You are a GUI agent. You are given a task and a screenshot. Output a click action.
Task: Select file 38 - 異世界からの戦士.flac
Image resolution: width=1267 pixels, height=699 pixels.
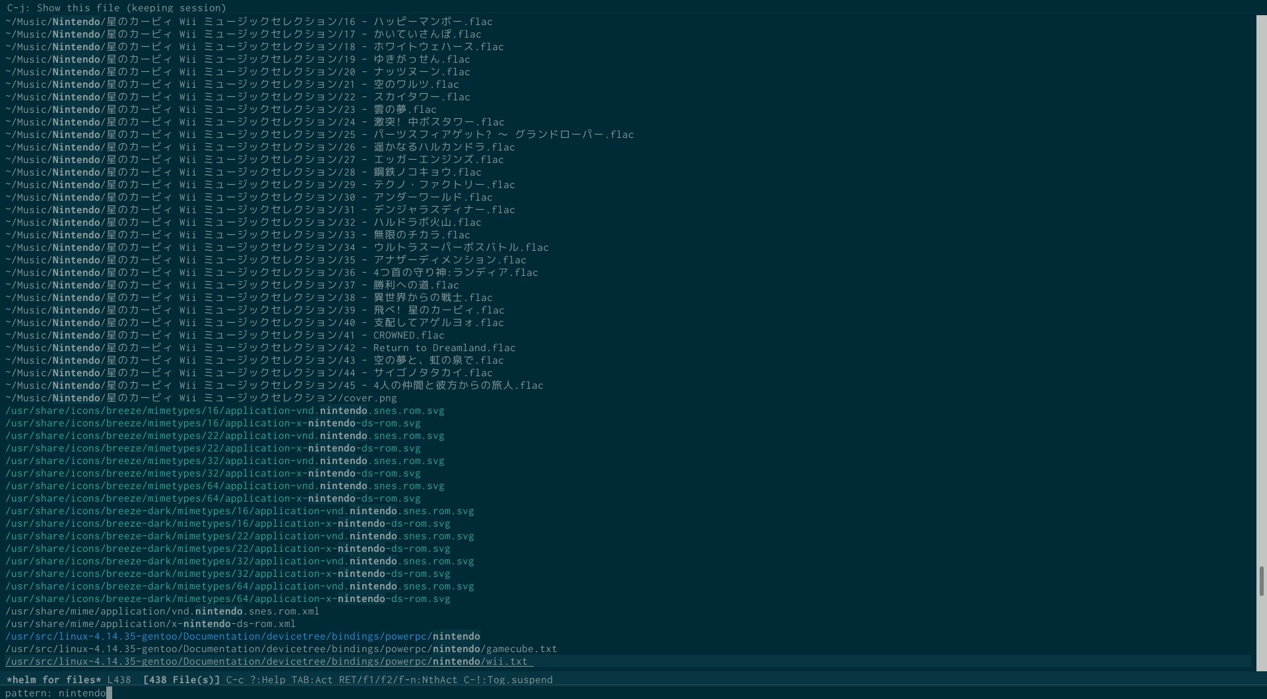click(x=249, y=298)
